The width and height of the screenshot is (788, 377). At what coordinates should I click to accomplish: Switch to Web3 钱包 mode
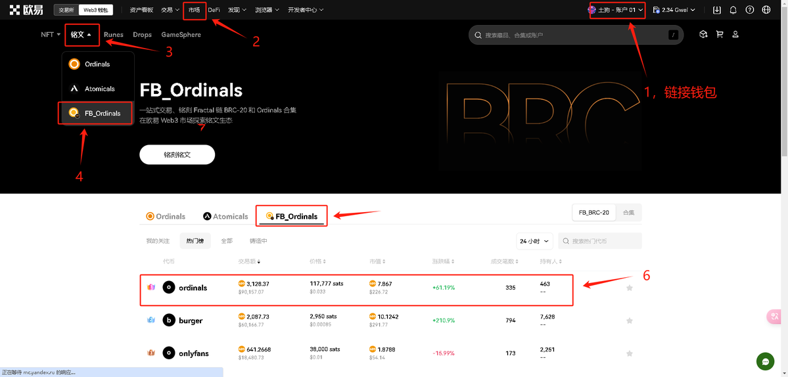[96, 10]
